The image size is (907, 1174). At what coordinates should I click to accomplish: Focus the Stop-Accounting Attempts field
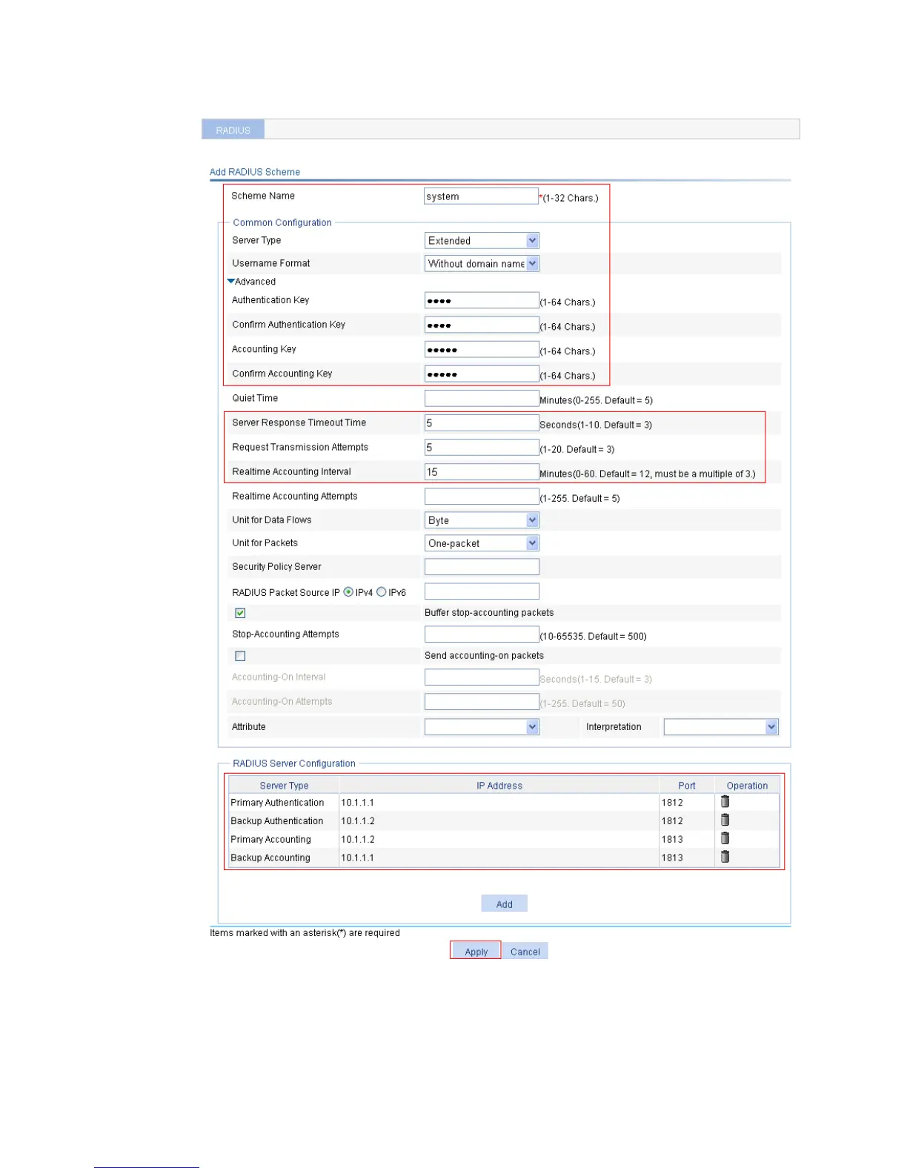pyautogui.click(x=482, y=634)
